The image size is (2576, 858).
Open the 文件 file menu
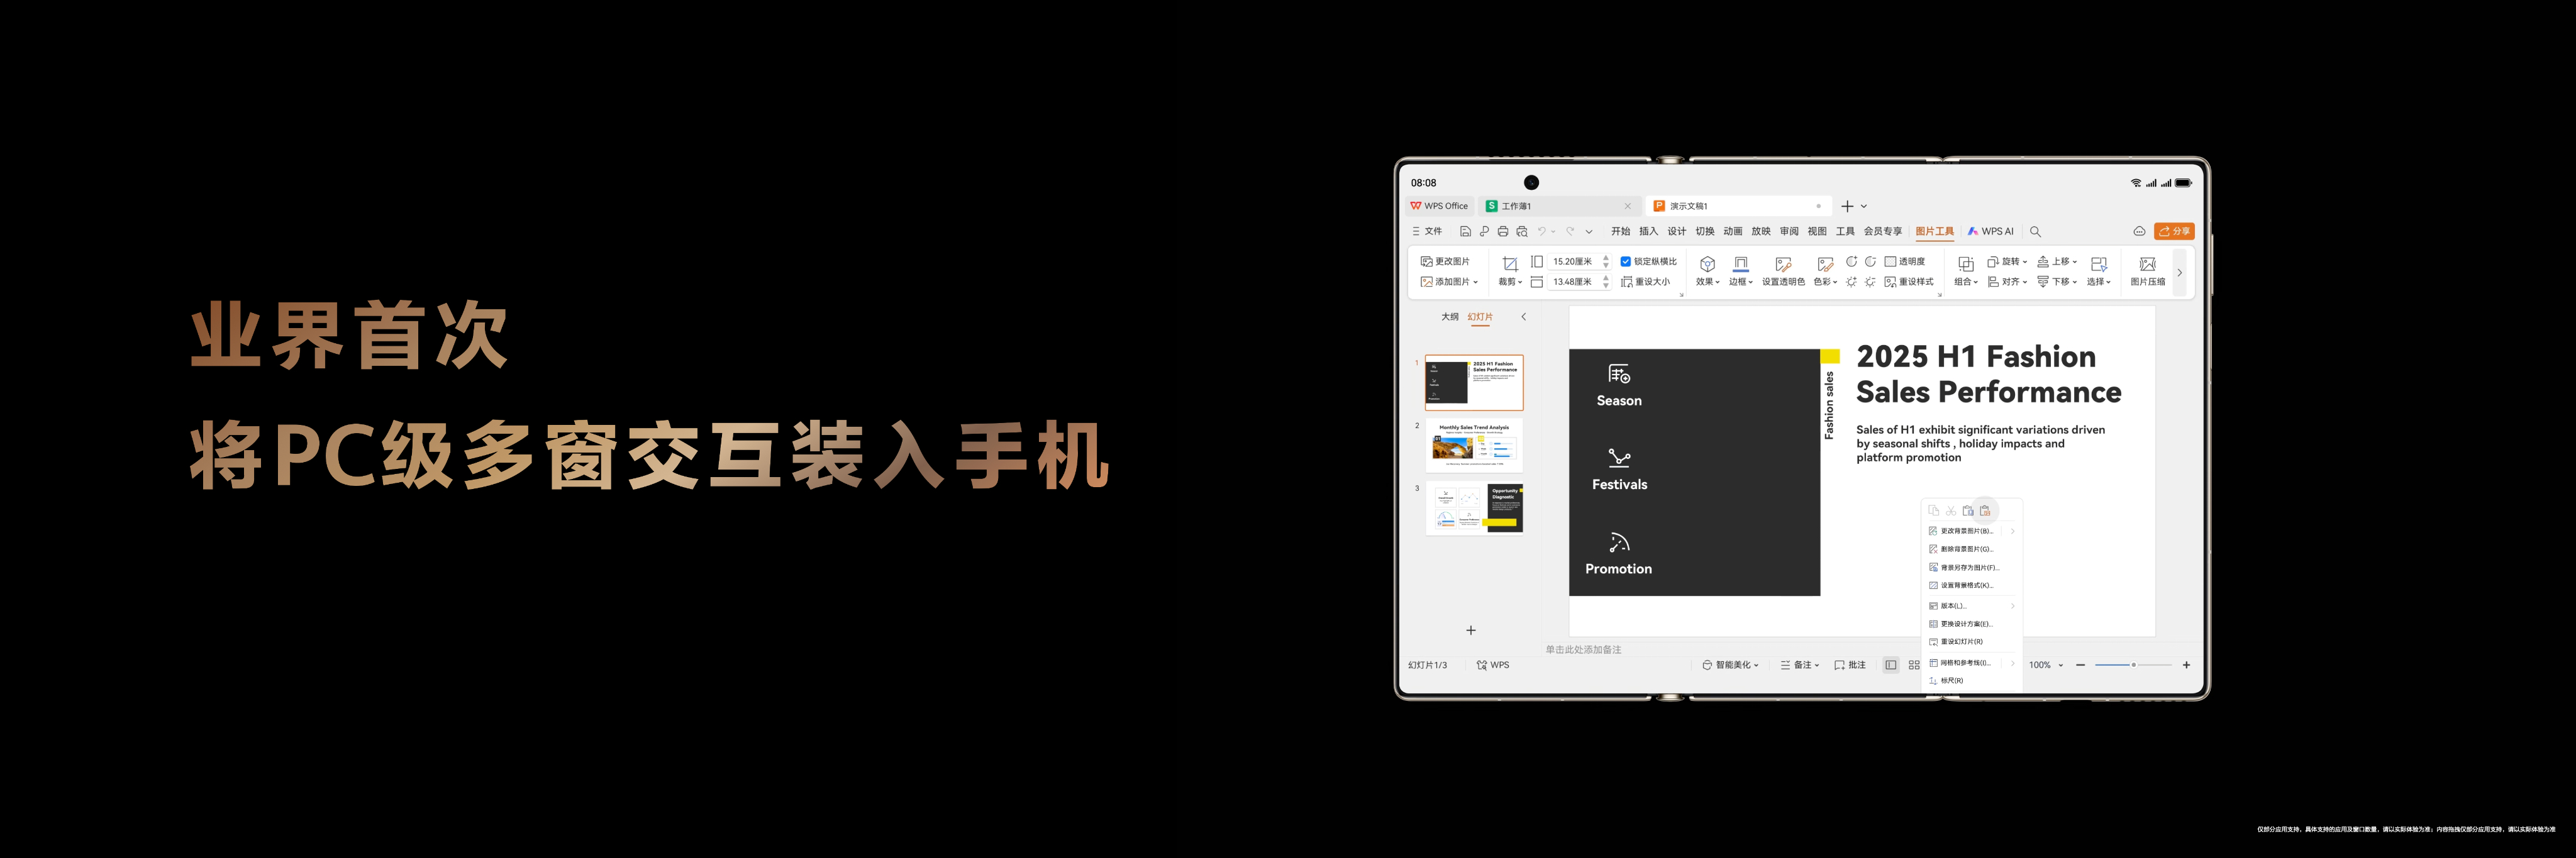coord(1427,231)
